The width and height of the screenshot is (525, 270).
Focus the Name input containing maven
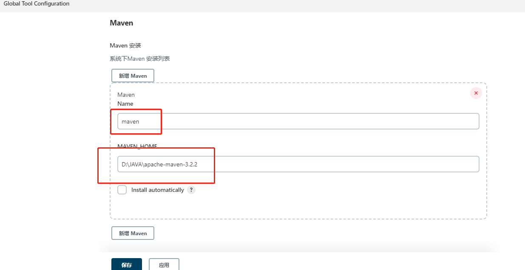(298, 121)
